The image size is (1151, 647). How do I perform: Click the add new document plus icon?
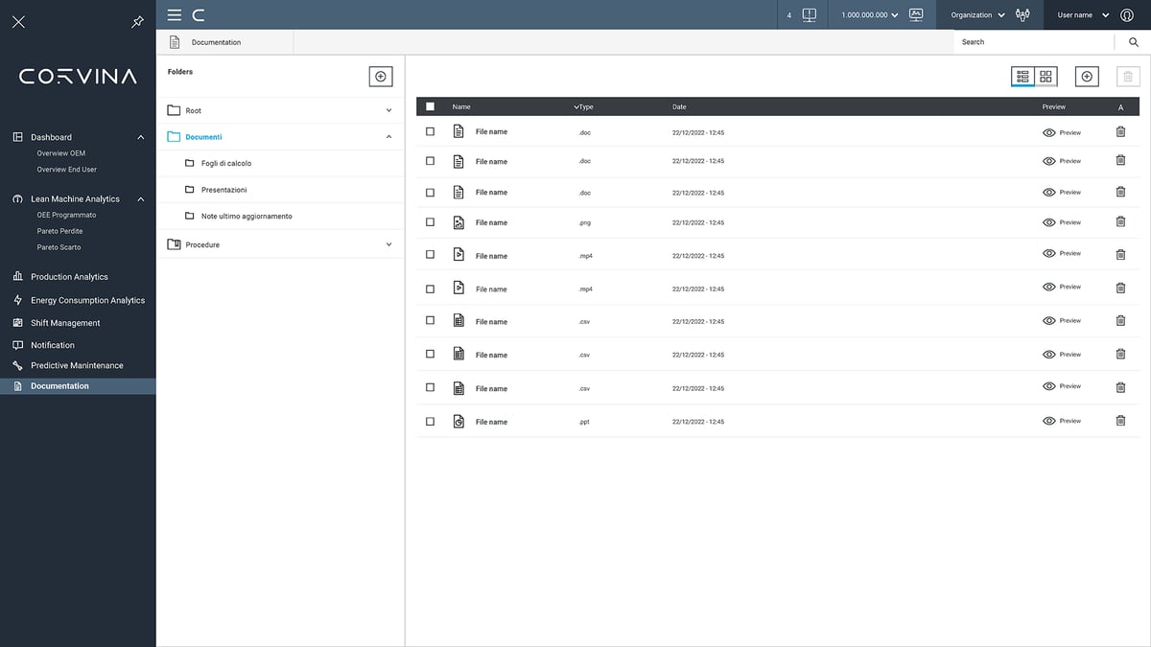pyautogui.click(x=1087, y=76)
